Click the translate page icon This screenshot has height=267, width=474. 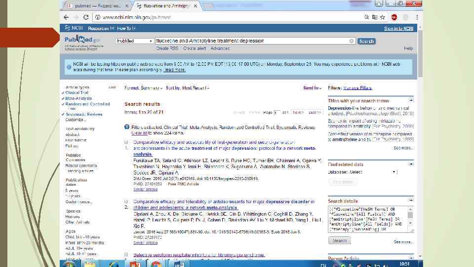(375, 17)
